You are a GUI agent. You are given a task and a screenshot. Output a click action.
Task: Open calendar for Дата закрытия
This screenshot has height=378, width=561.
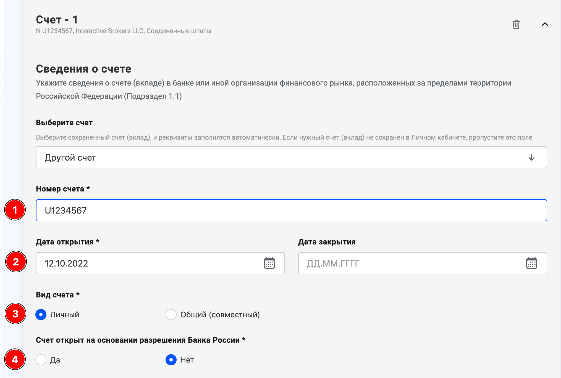pyautogui.click(x=531, y=263)
